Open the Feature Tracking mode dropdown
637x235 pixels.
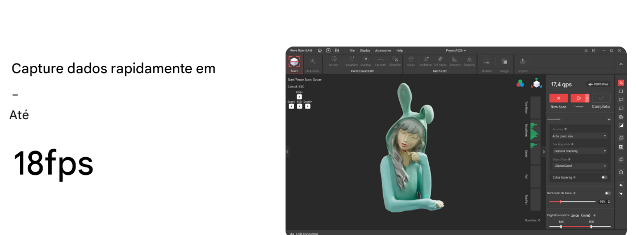click(x=579, y=151)
